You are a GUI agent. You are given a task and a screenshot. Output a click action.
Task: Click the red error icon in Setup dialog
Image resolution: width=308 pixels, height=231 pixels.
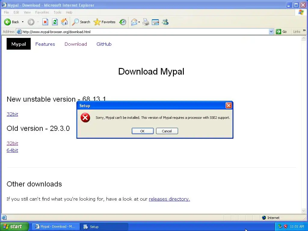pyautogui.click(x=85, y=118)
